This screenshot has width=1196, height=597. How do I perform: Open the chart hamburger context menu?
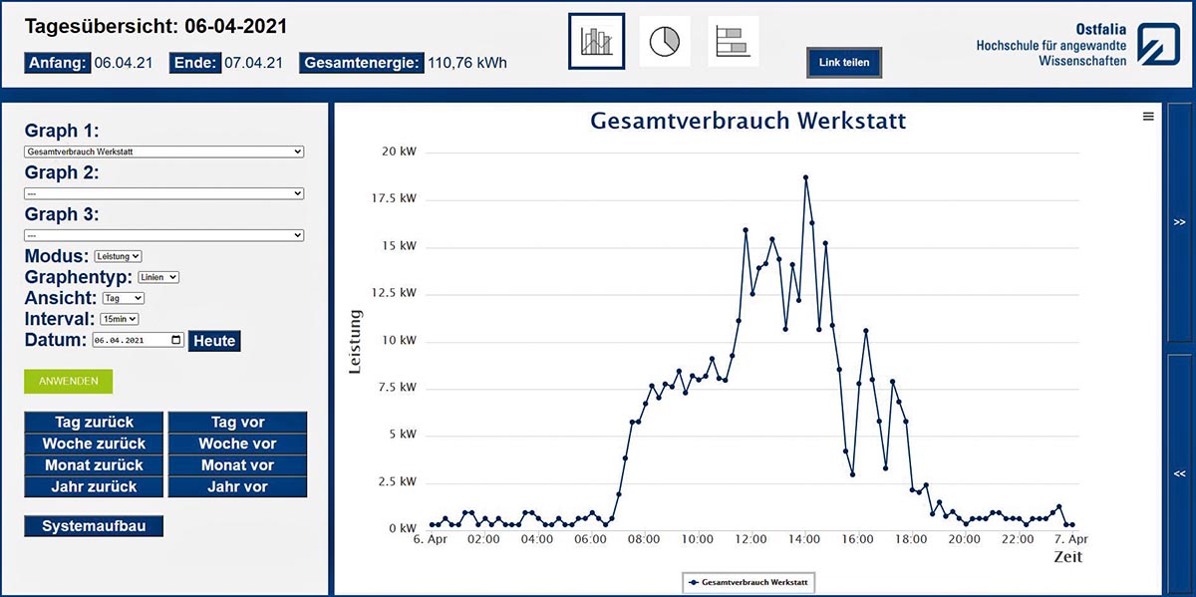(1148, 117)
